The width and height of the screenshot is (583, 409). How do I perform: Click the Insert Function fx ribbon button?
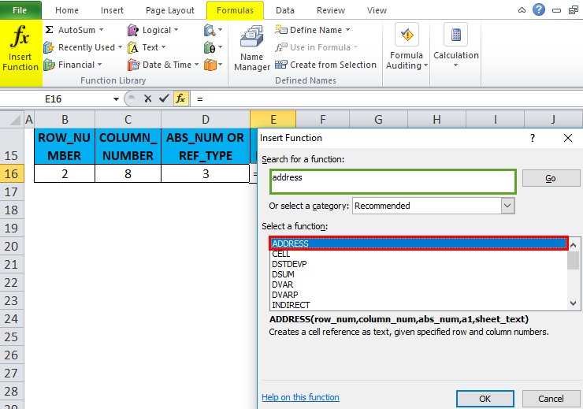pyautogui.click(x=20, y=53)
